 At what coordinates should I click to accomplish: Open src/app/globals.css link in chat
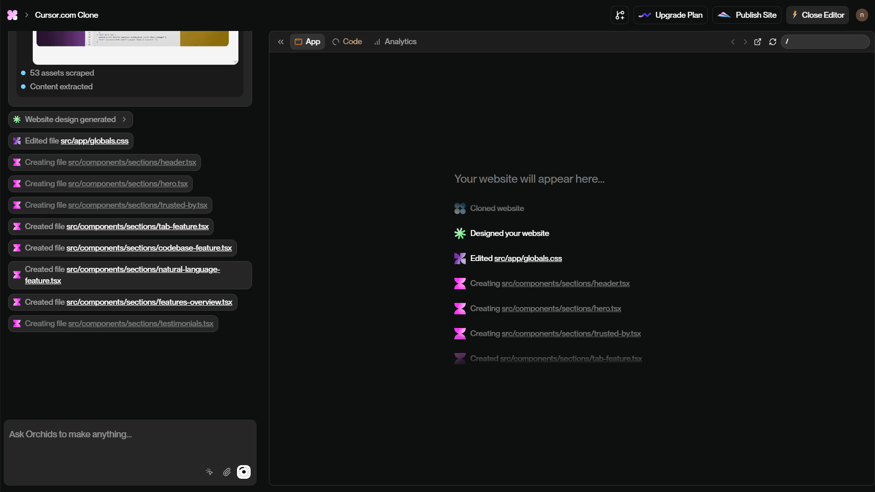94,141
